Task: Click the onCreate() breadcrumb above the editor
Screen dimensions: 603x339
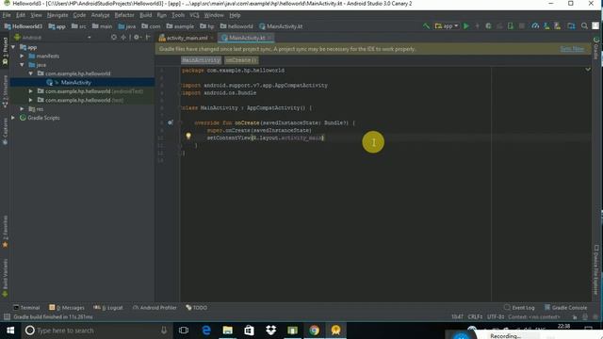Action: (241, 60)
